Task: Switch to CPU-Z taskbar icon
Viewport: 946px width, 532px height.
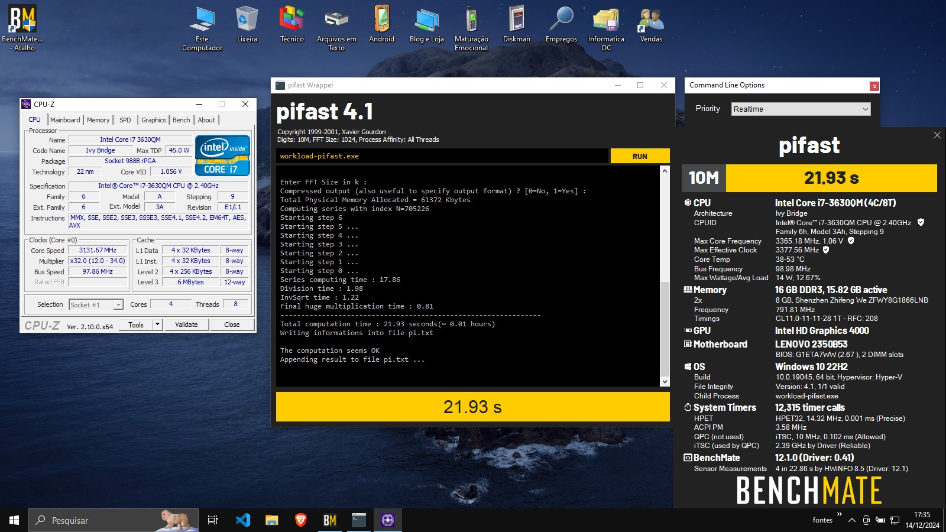Action: [387, 520]
